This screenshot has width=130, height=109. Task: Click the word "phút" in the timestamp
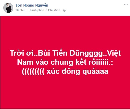(22, 10)
